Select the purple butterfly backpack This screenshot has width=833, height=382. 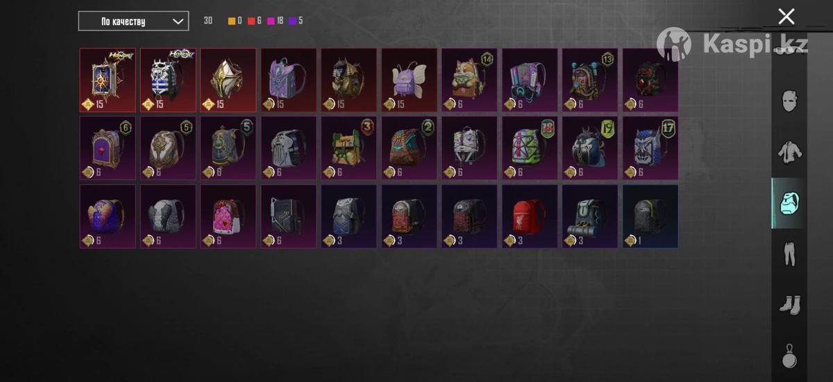[x=409, y=80]
